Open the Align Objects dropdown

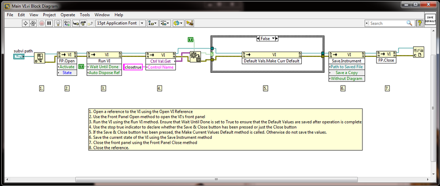point(153,23)
